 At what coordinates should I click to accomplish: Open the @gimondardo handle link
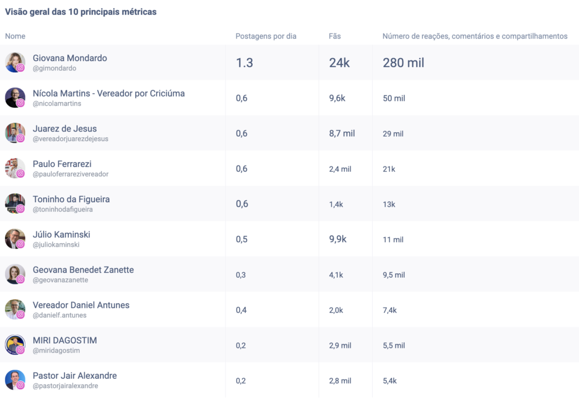[x=54, y=68]
